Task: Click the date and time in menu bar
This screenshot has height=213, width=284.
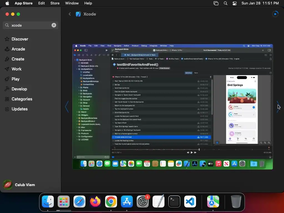Action: tap(260, 3)
